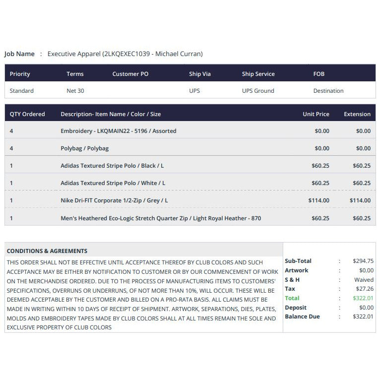Viewport: 380px width, 380px height.
Task: Select the Ship Service header
Action: click(258, 74)
